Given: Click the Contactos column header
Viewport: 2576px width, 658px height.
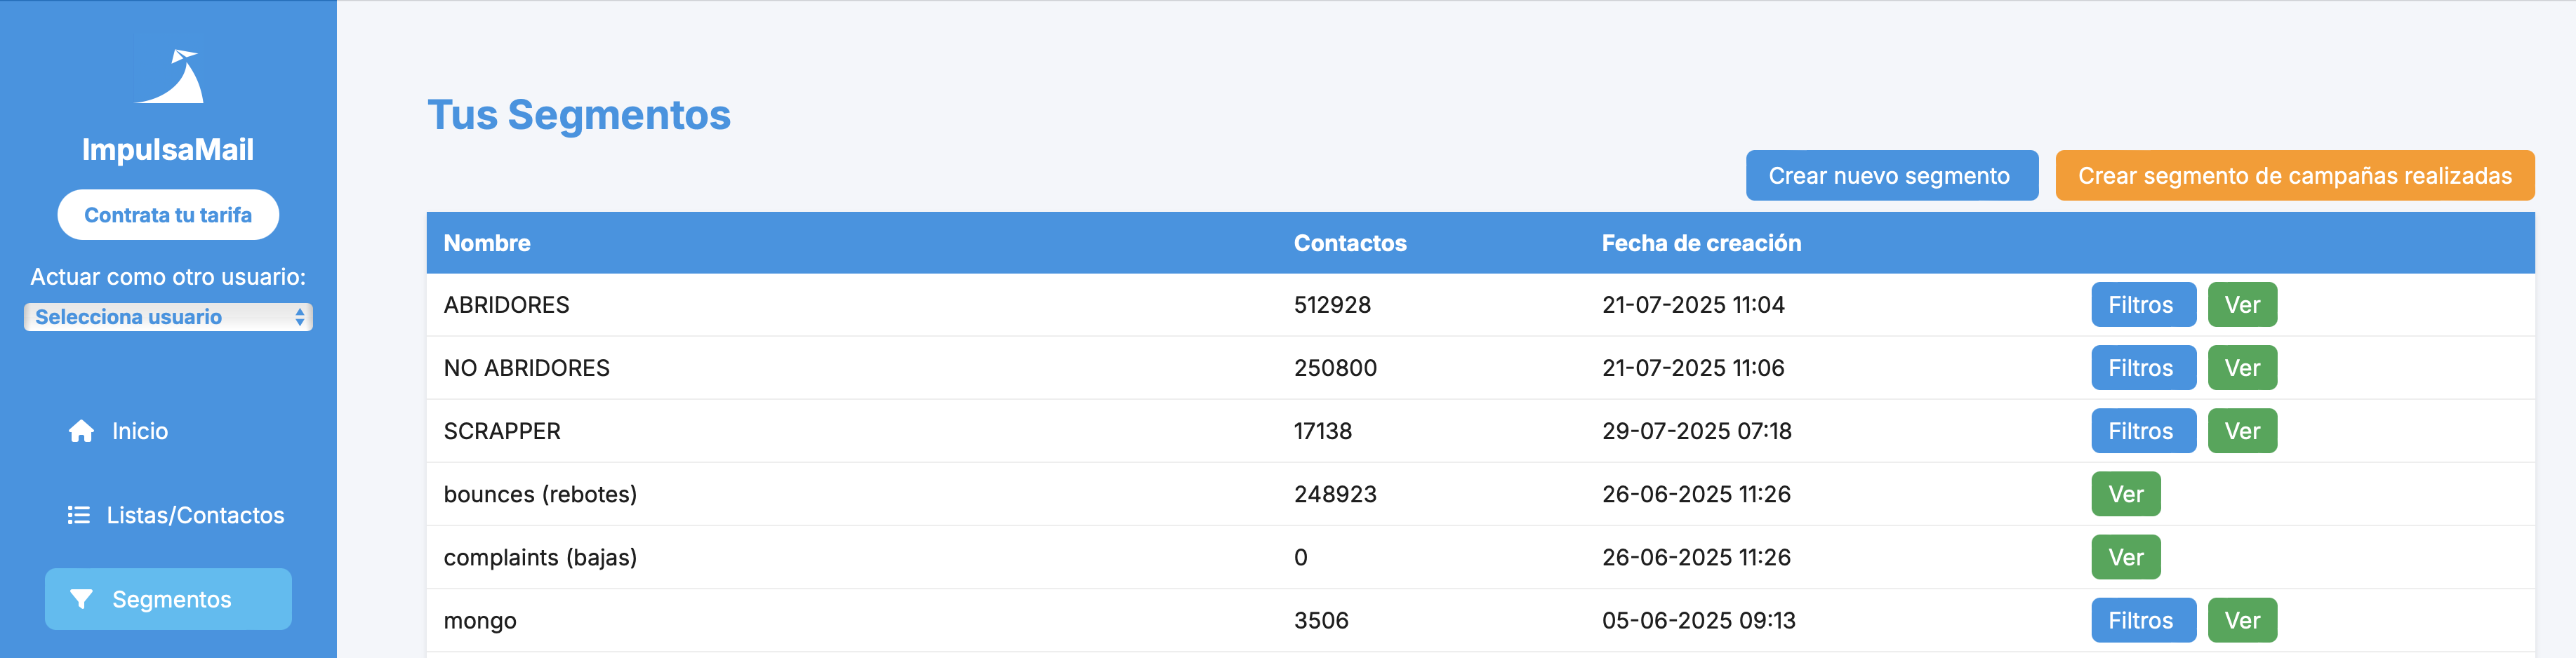Looking at the screenshot, I should [1349, 243].
